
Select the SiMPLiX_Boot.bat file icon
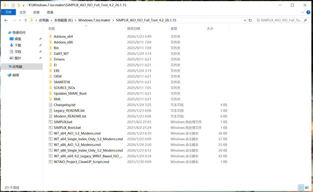[50, 128]
